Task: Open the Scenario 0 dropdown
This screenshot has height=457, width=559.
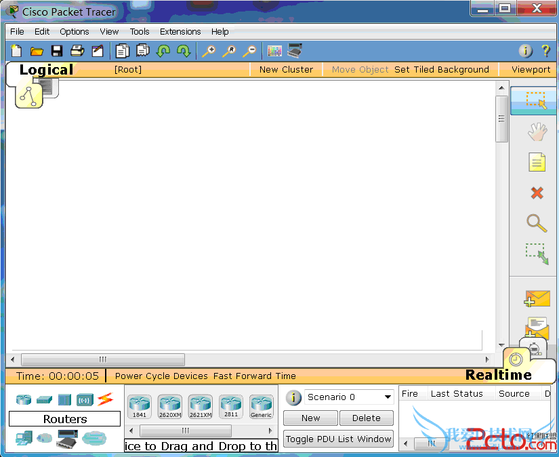Action: 349,397
